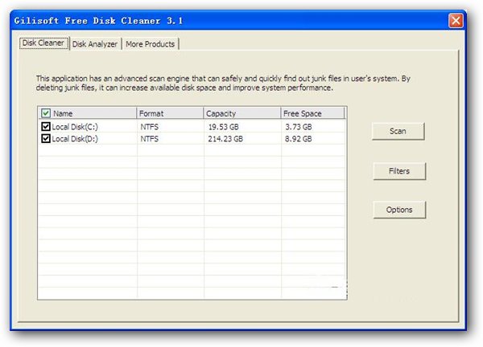Click the 3.73 GB free space cell
The height and width of the screenshot is (347, 483).
(299, 127)
